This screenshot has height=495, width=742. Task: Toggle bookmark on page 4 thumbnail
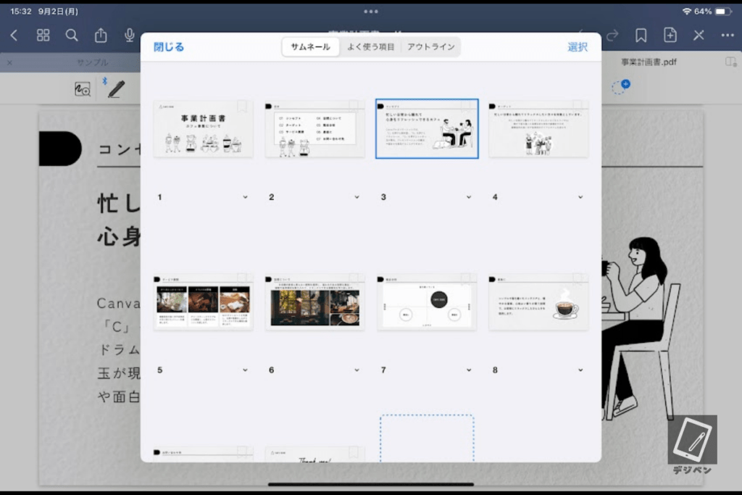pos(578,107)
